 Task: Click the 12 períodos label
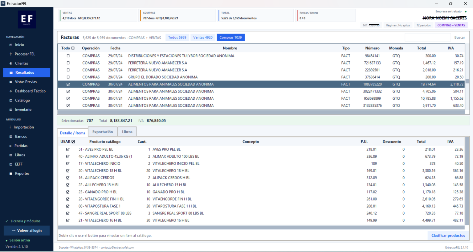click(424, 25)
